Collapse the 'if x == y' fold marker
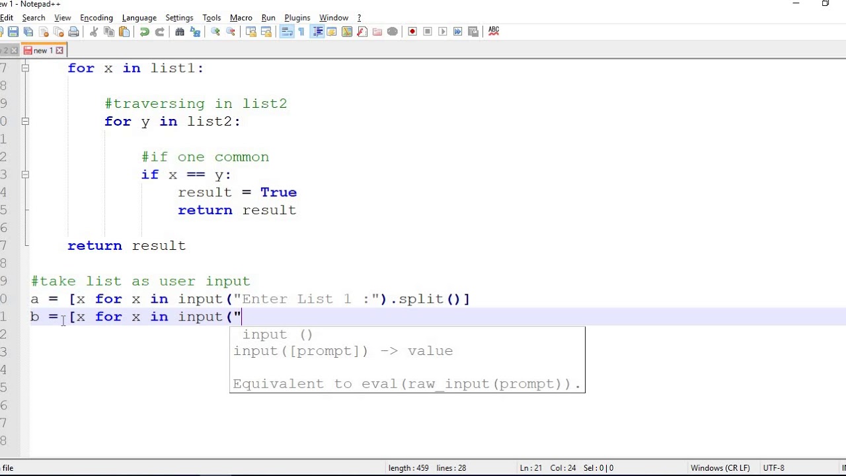 tap(25, 175)
